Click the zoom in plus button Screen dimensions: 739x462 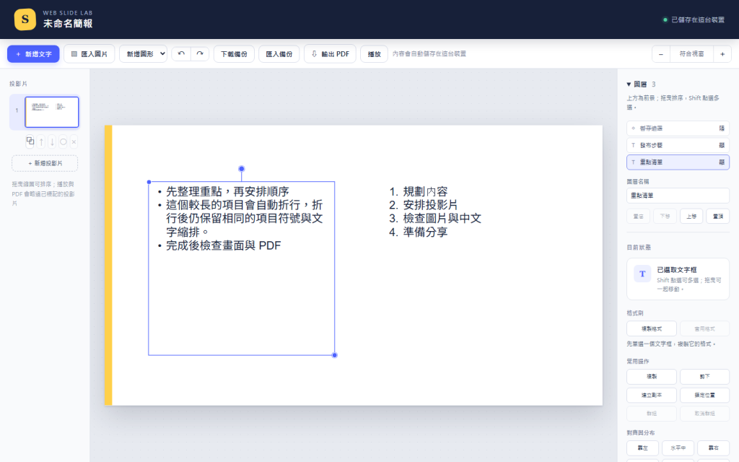722,54
